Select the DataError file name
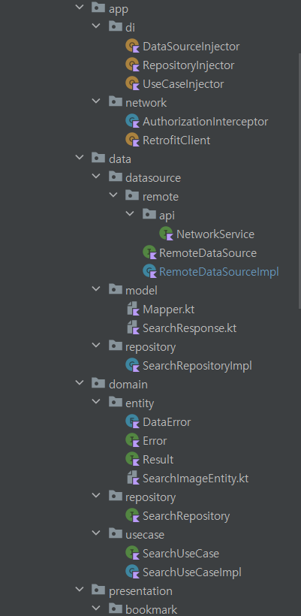The width and height of the screenshot is (301, 616). tap(167, 422)
